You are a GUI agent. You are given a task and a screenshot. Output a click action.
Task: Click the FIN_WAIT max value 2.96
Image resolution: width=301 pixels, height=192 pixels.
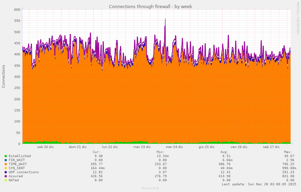pos(290,160)
